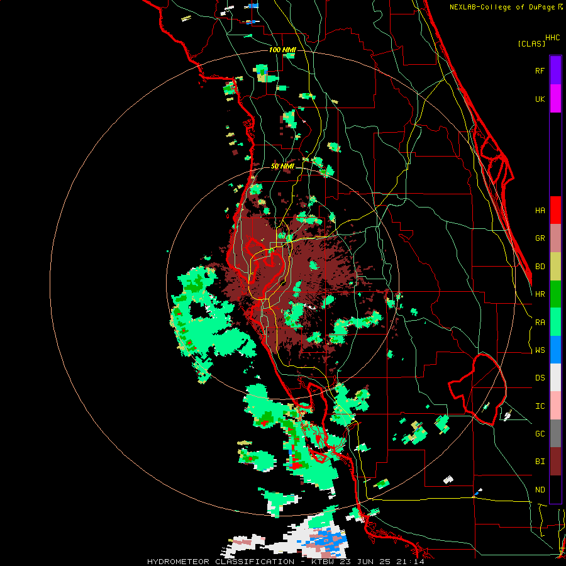
Task: Click the WS blue legend swatch
Action: pos(555,350)
